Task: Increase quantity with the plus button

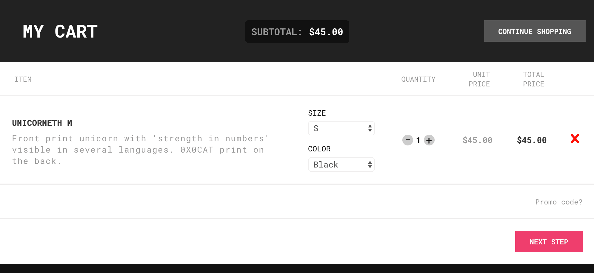Action: point(429,140)
